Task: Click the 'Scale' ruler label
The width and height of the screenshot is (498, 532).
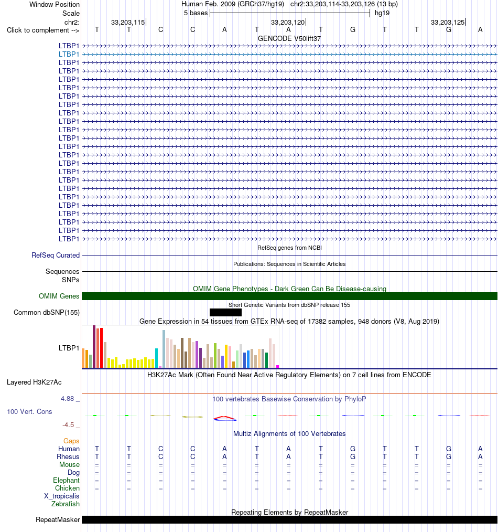Action: click(71, 13)
